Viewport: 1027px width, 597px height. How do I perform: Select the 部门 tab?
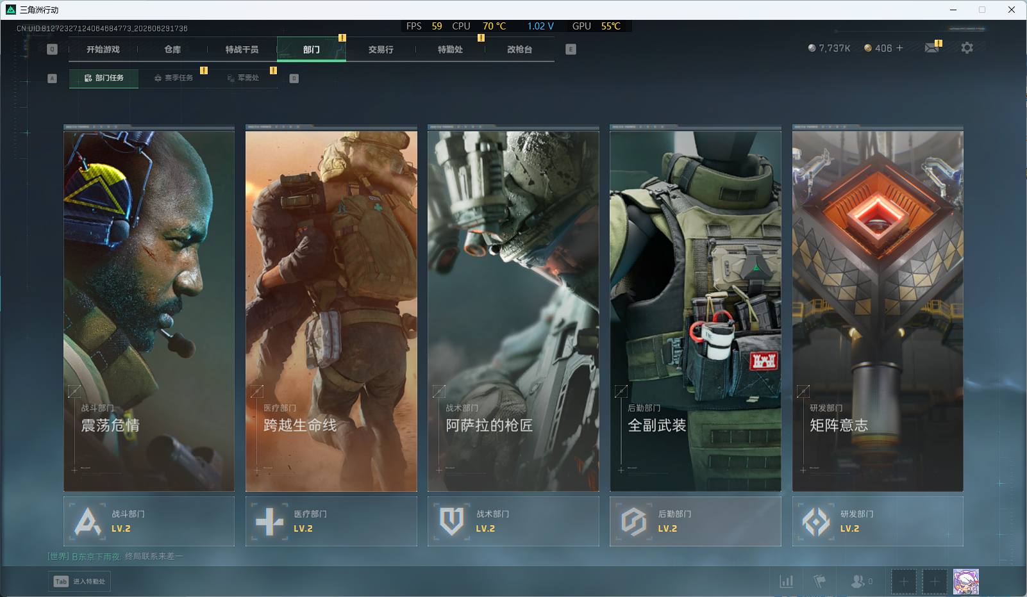pyautogui.click(x=312, y=49)
